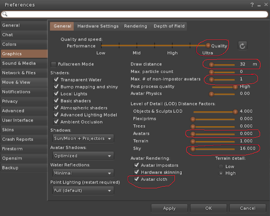
Task: Open User Interface preferences
Action: coord(24,120)
